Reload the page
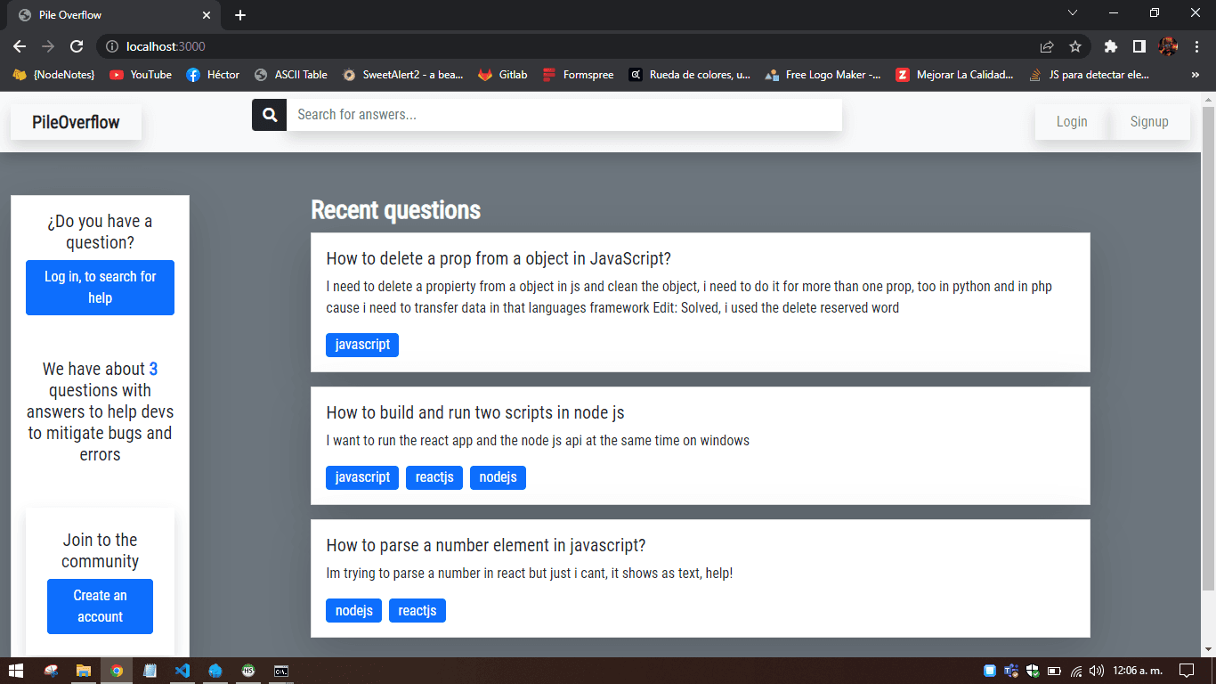 pos(77,46)
